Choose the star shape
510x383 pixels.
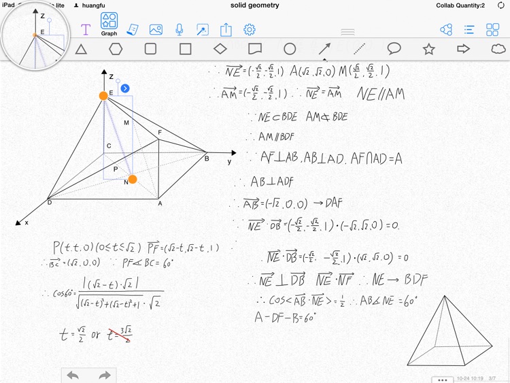pos(428,49)
